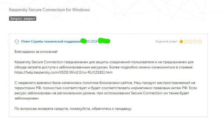Viewport: 222px width, 122px height.
Task: Click the "Оцените ответ" label
Action: (x=166, y=41)
